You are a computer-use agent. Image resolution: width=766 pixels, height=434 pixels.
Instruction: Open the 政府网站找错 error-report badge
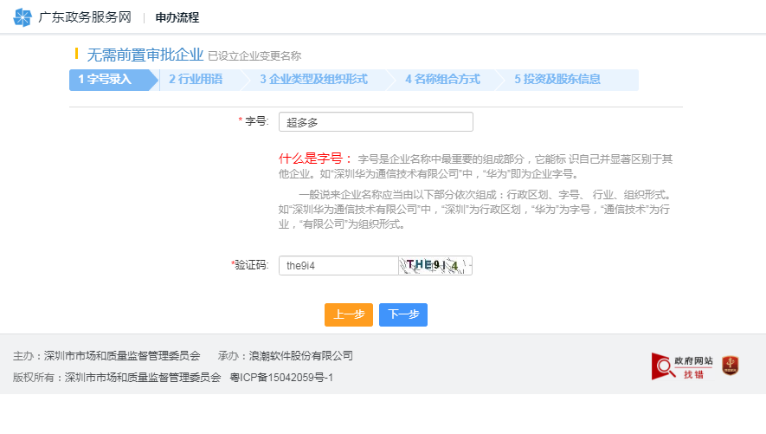[683, 366]
